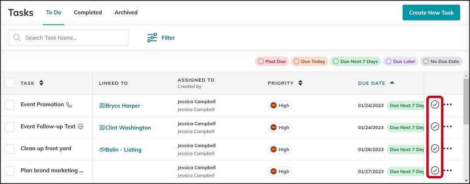Tick the Clean up front yard checkbox
The width and height of the screenshot is (470, 184).
(10, 149)
